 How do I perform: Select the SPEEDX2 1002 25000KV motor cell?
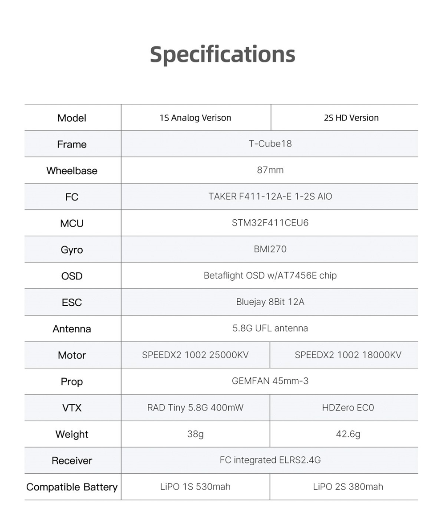point(195,355)
